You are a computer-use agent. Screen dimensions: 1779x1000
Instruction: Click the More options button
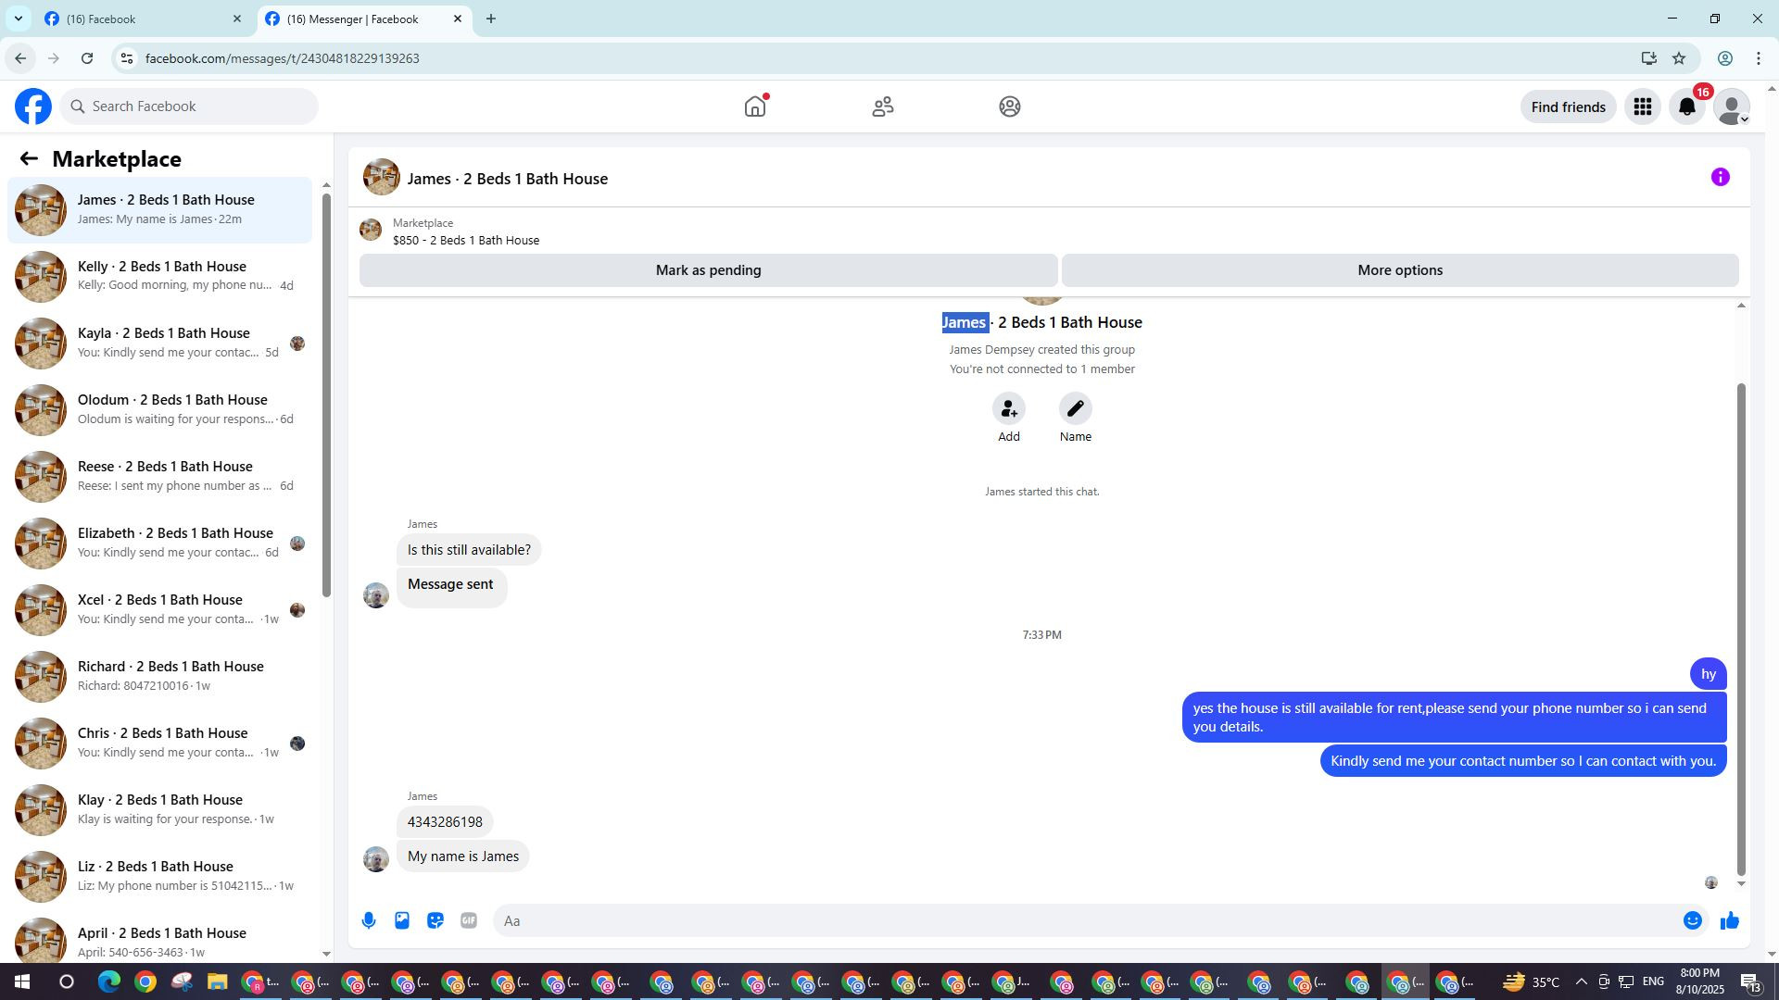1399,270
